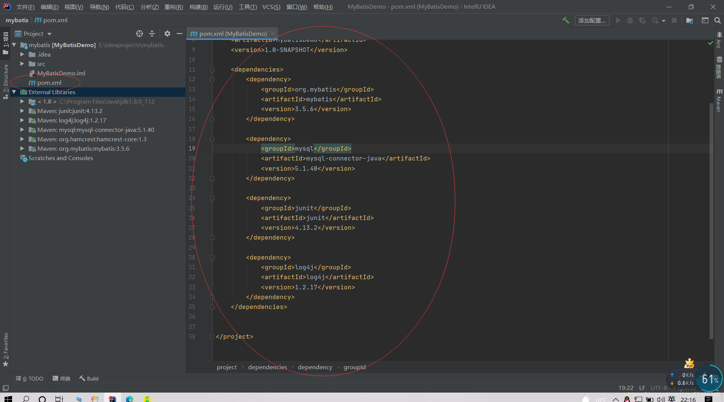Click the Run button in the toolbar
Screen dimensions: 724x402
[618, 20]
